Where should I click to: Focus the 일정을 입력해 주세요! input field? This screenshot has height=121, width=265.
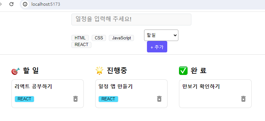click(131, 19)
